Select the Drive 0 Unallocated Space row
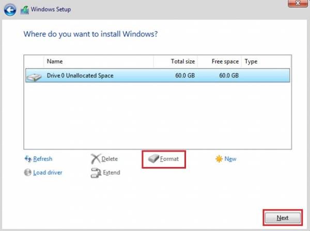This screenshot has height=231, width=310. pyautogui.click(x=158, y=75)
